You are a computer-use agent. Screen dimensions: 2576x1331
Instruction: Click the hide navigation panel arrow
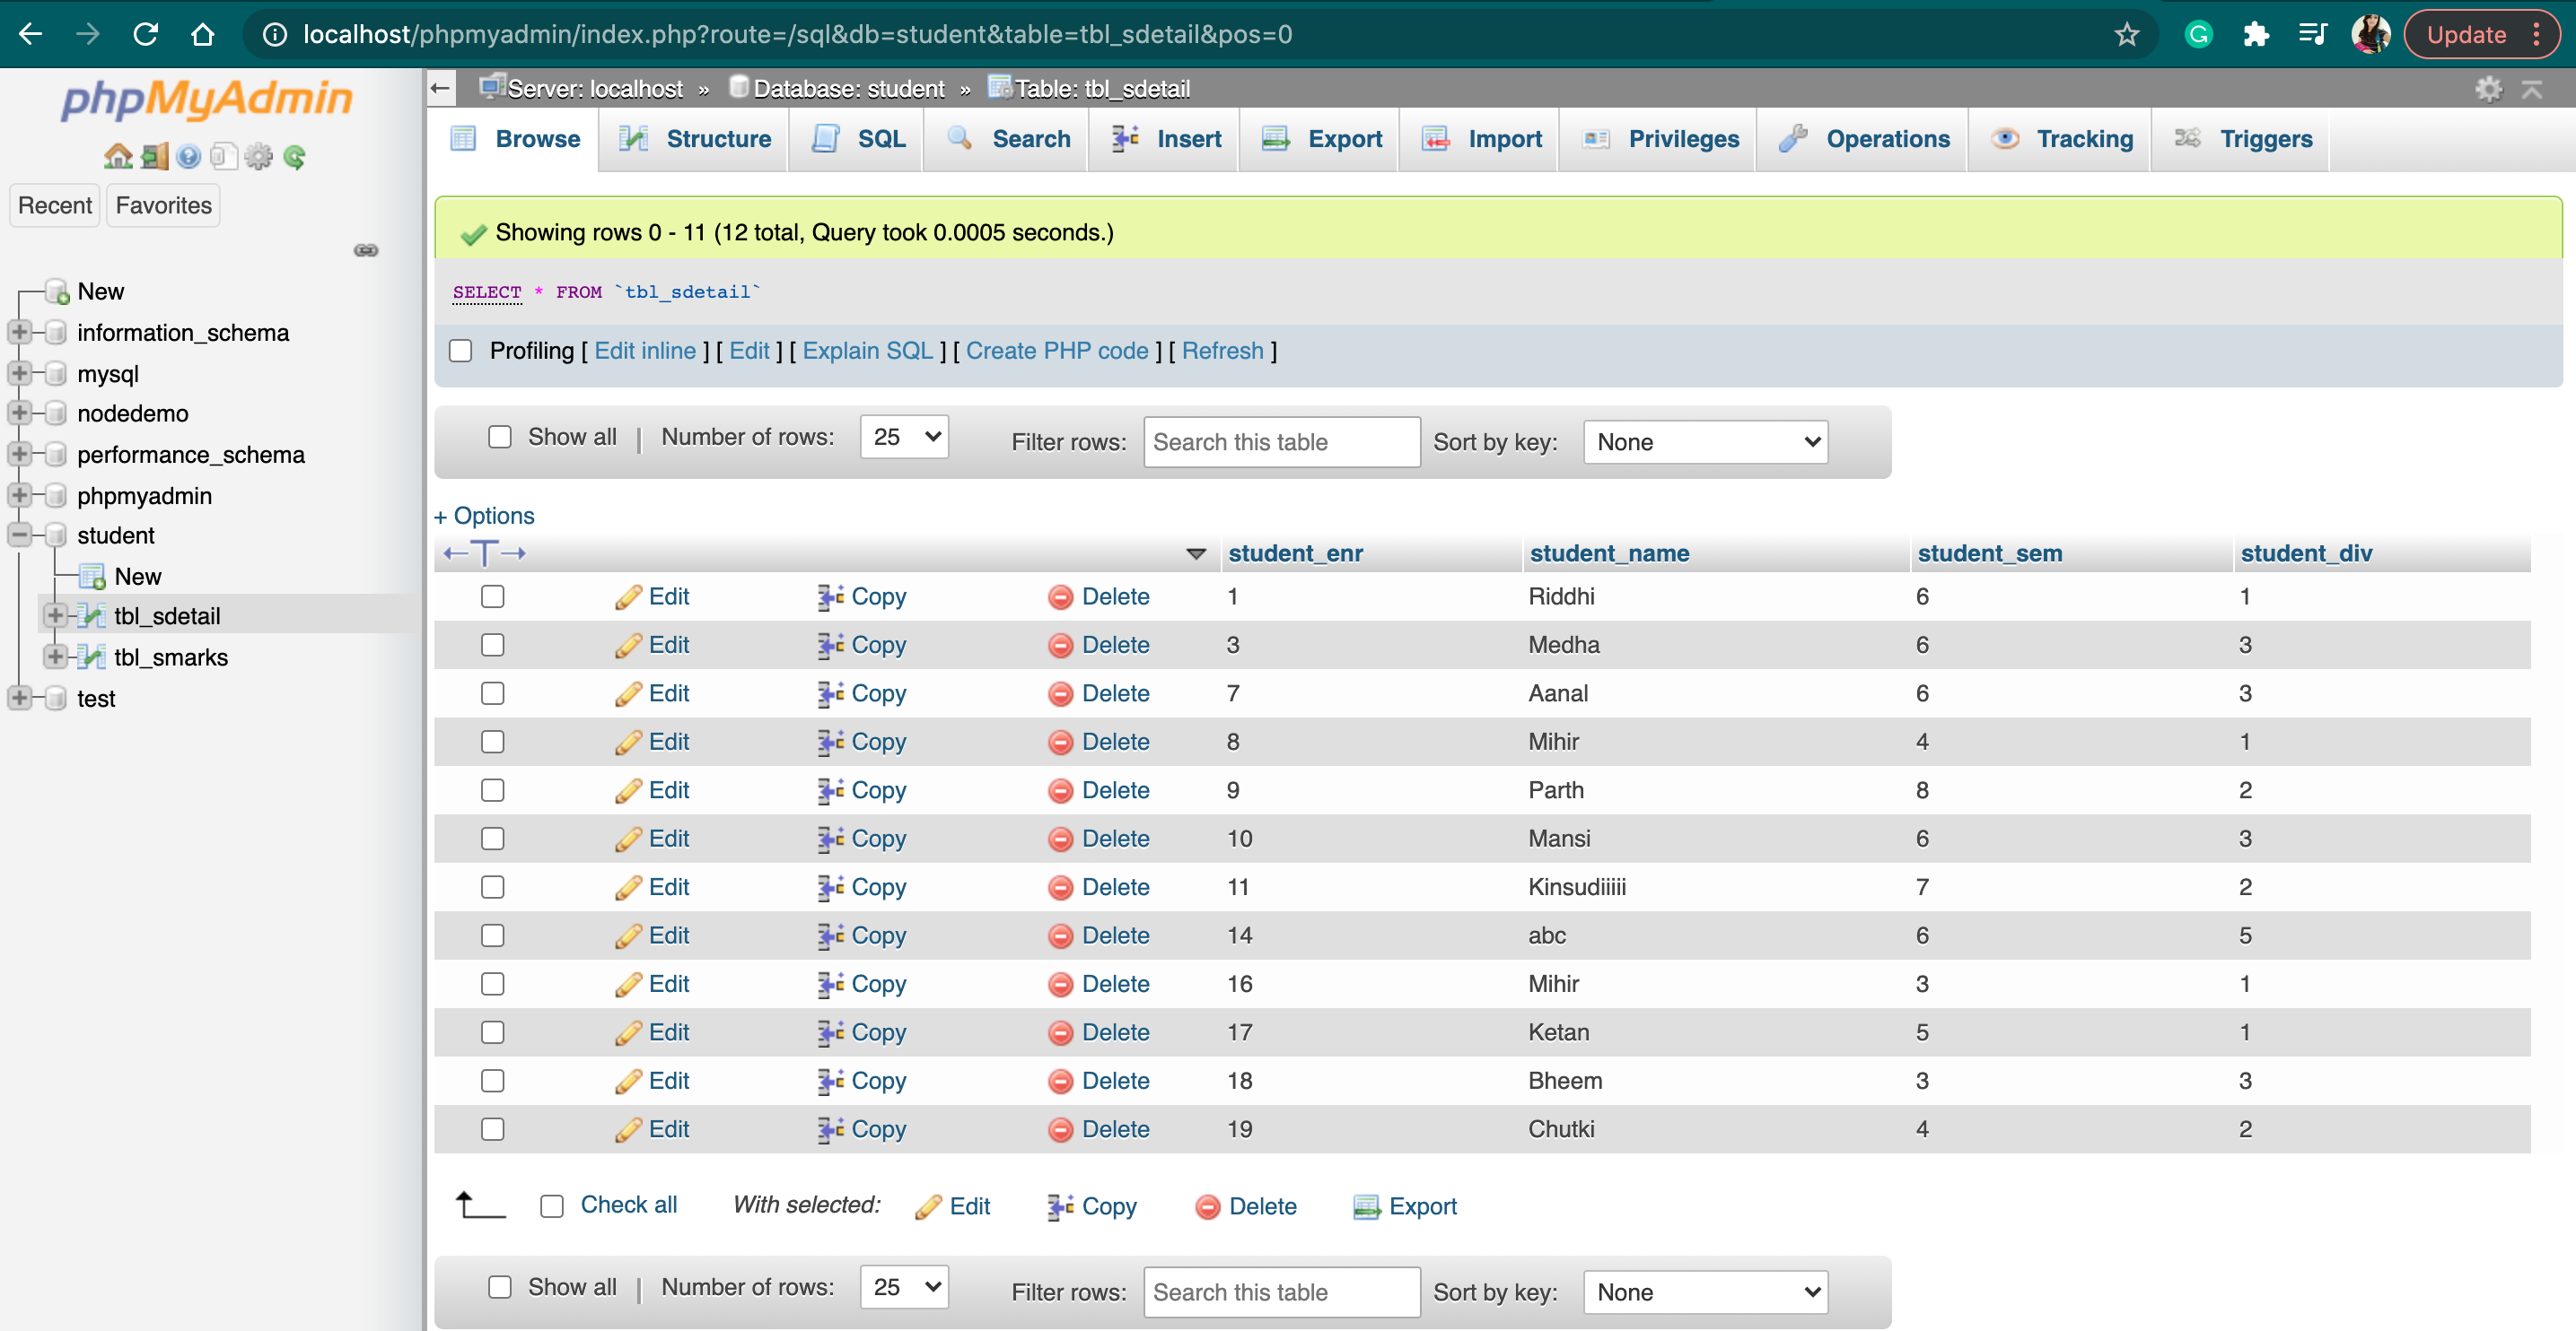tap(440, 88)
